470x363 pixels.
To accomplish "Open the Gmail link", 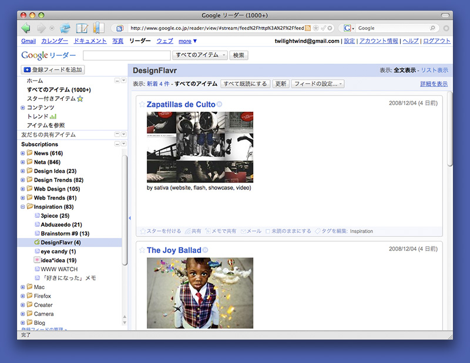I will pyautogui.click(x=28, y=41).
